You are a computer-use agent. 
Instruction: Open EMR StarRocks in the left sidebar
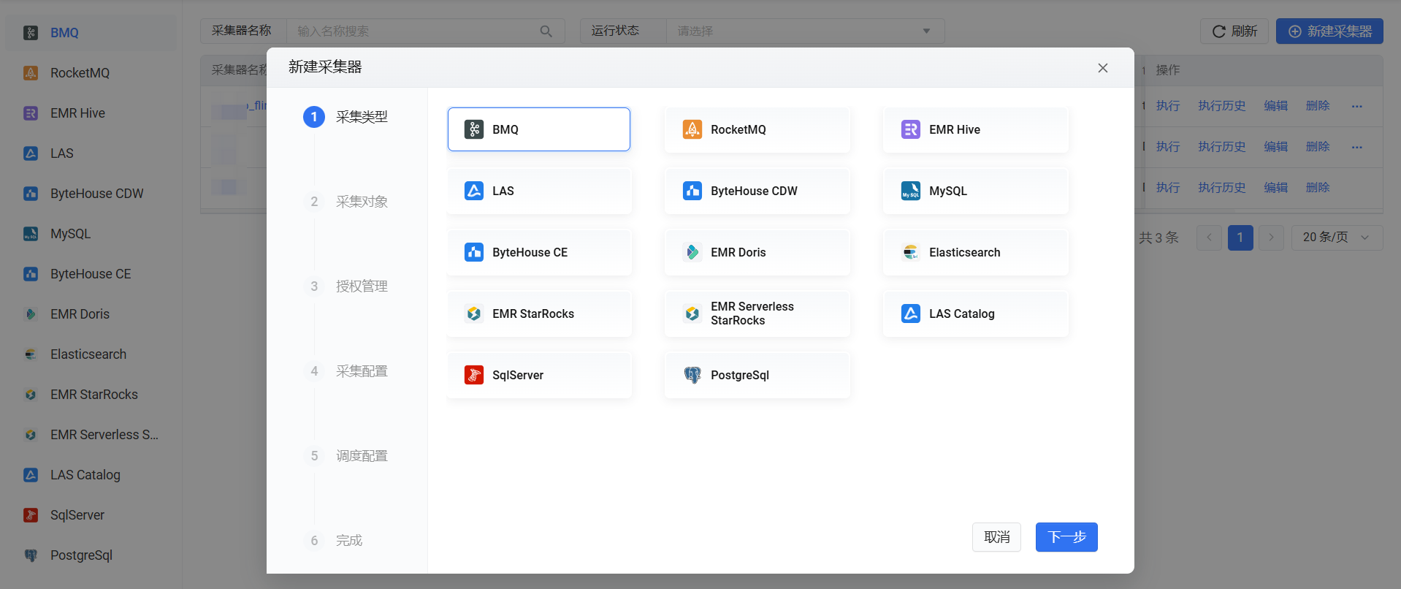[x=91, y=395]
